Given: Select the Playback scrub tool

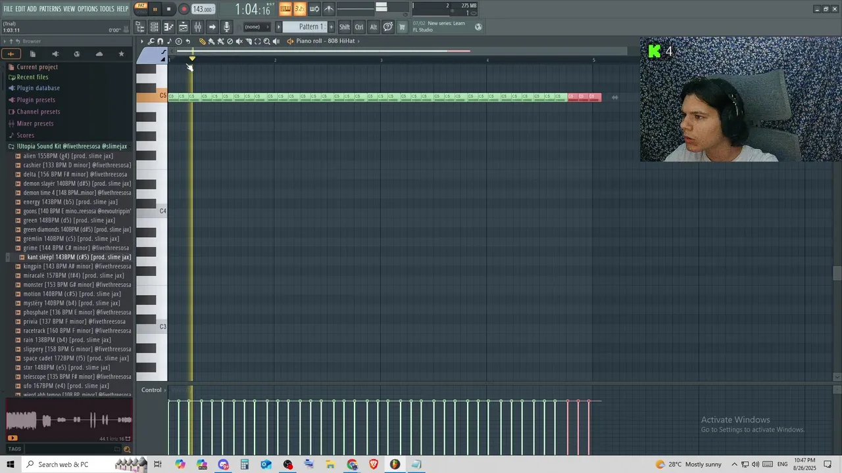Looking at the screenshot, I should (x=276, y=41).
